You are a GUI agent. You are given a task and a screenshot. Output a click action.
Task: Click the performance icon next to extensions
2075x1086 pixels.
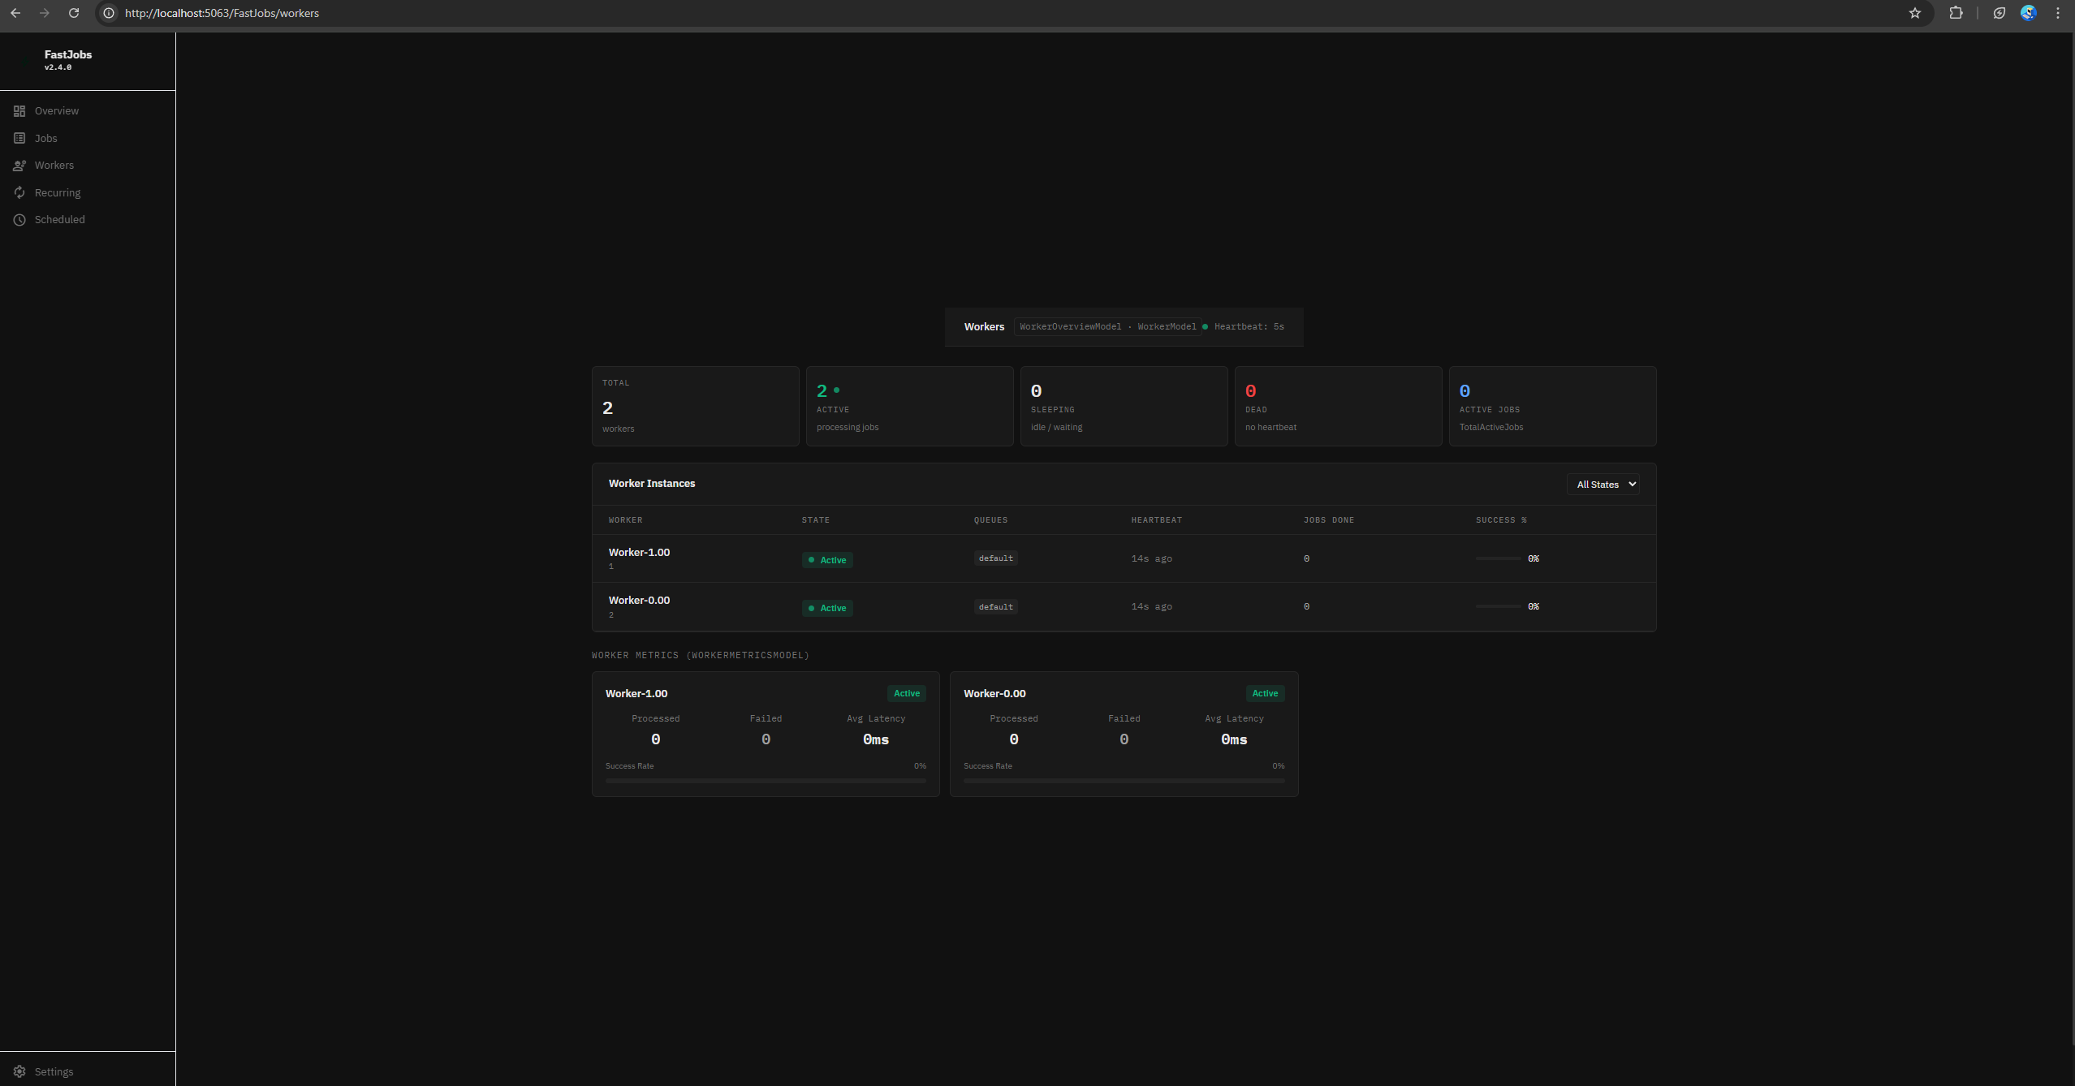click(2000, 13)
